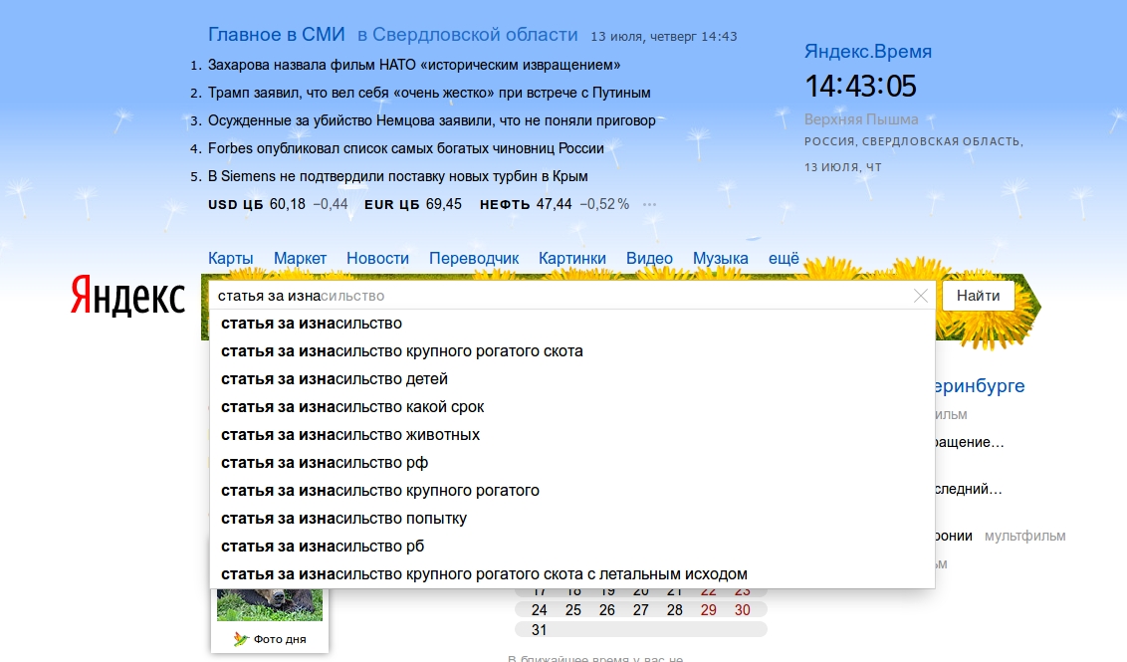This screenshot has width=1127, height=662.
Task: Open the Главное в СМИ news tab
Action: [276, 35]
